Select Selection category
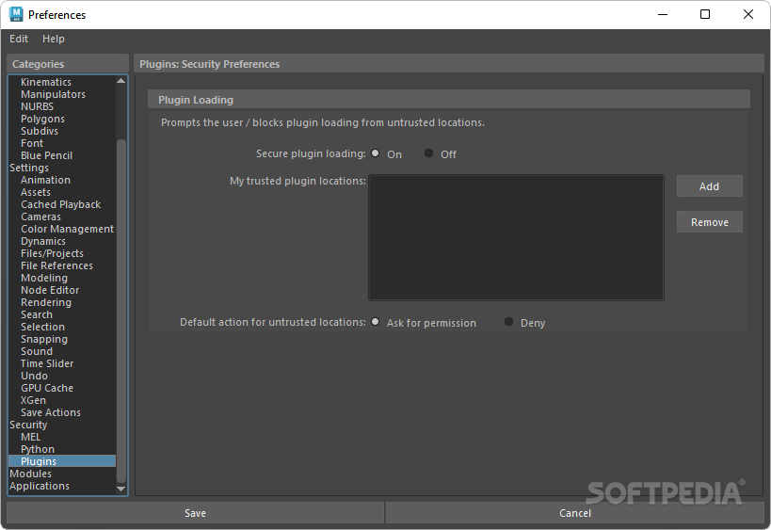Viewport: 771px width, 530px height. point(42,328)
